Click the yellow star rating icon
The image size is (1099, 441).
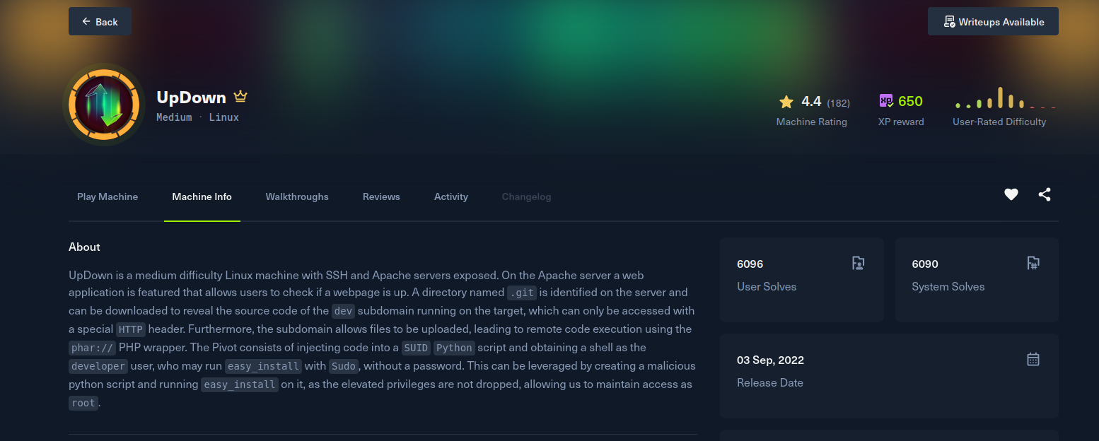786,102
